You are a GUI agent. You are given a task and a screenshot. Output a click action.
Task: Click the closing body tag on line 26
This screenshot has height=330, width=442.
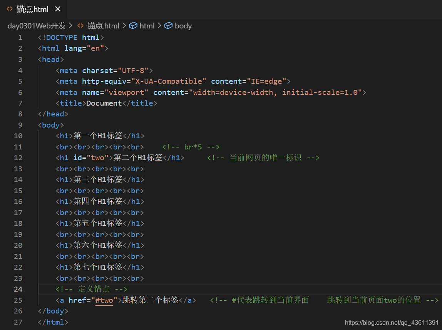53,311
